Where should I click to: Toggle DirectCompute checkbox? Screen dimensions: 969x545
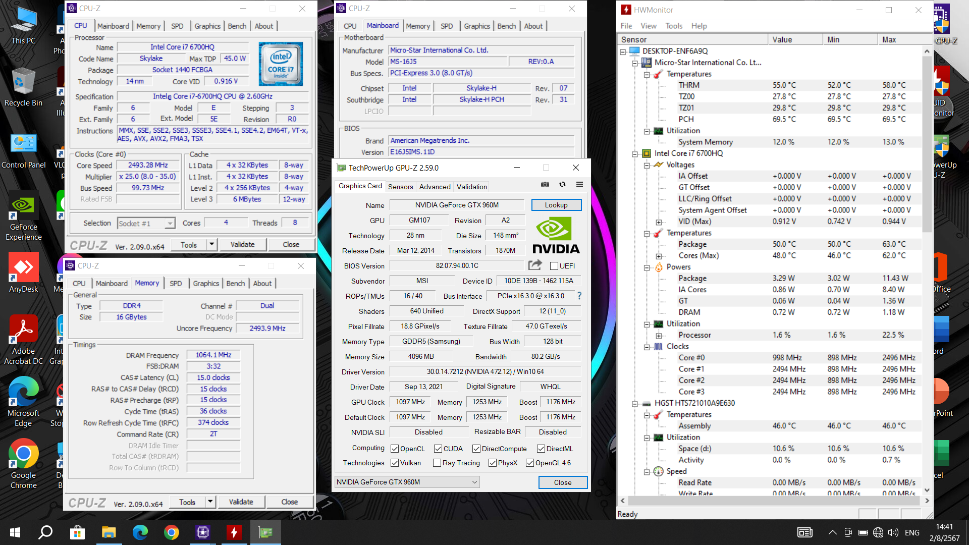coord(476,449)
